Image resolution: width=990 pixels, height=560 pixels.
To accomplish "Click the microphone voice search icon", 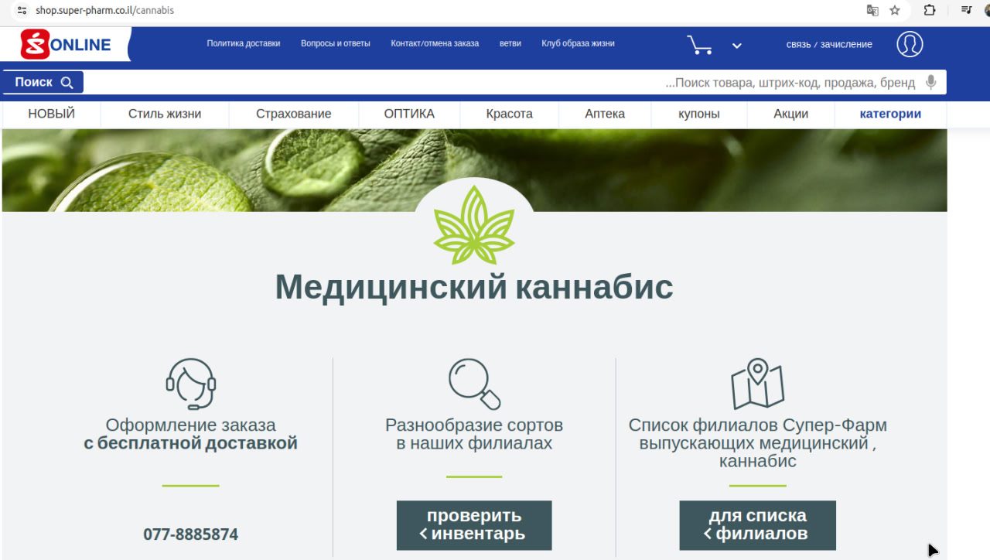I will pos(931,82).
